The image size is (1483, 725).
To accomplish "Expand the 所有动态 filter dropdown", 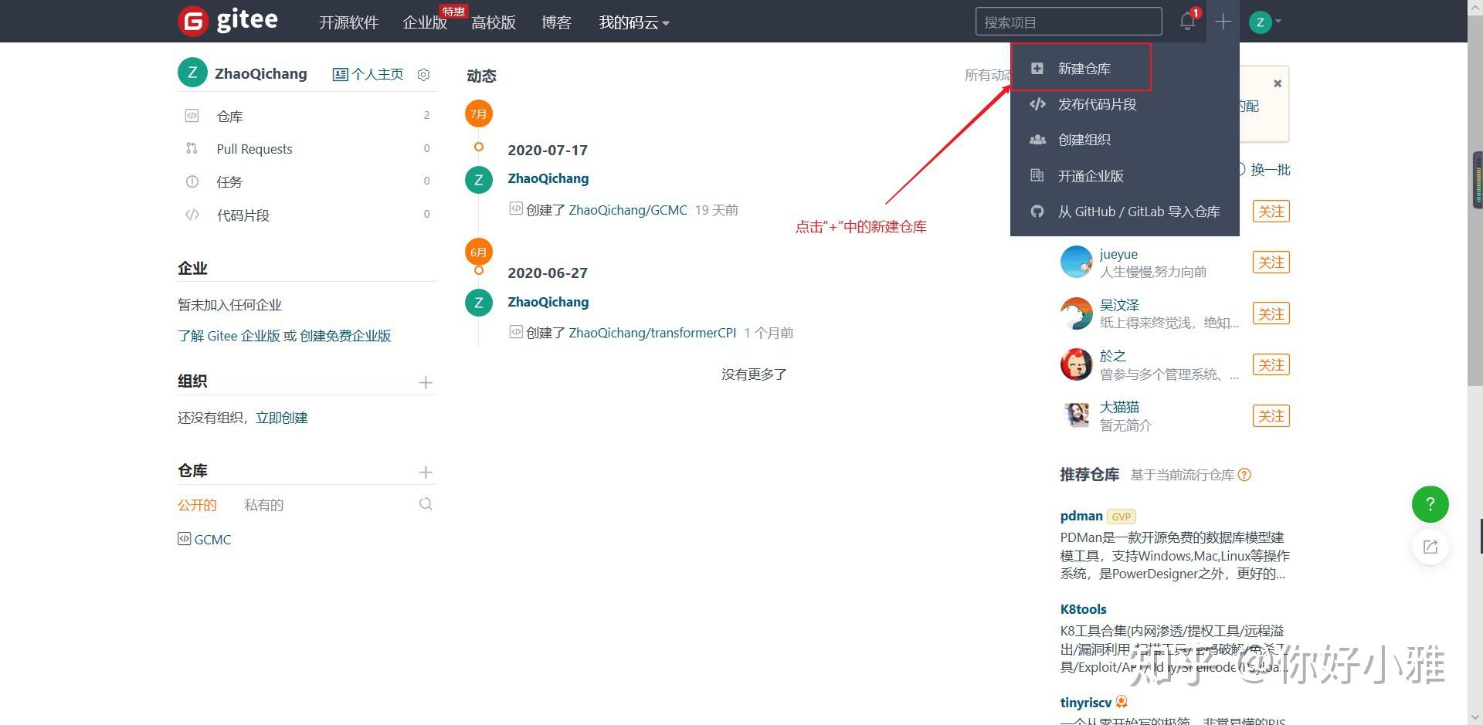I will click(991, 75).
